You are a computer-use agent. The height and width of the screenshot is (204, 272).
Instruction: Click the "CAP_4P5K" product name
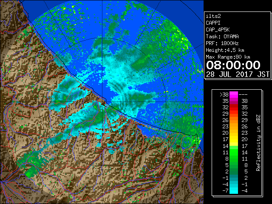click(218, 30)
